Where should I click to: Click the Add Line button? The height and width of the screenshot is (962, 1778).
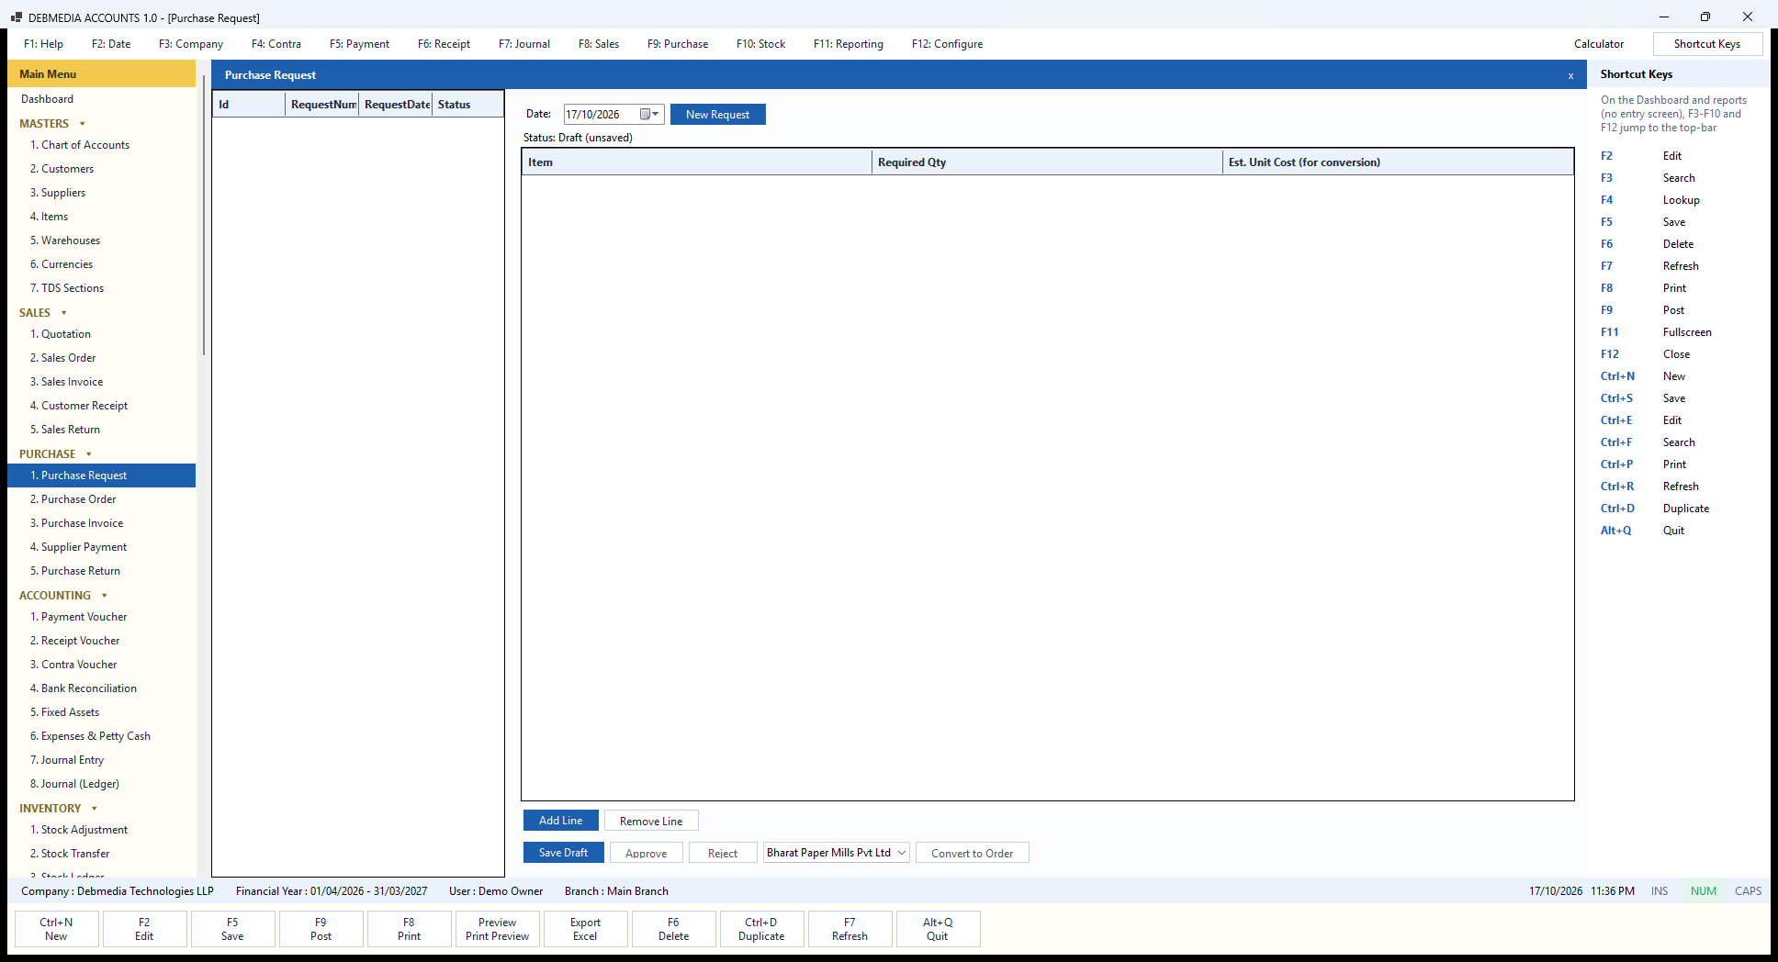[x=561, y=821]
